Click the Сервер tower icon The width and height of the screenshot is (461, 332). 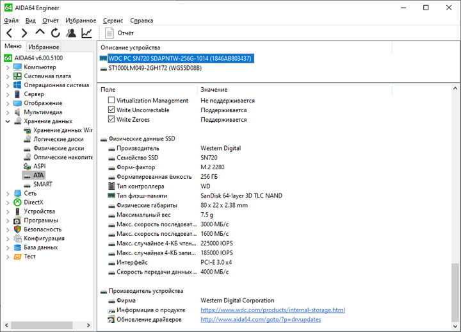pos(18,94)
